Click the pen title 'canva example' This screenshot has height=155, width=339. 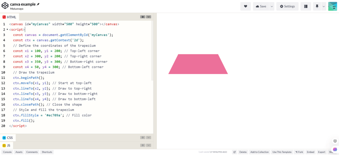tap(23, 4)
